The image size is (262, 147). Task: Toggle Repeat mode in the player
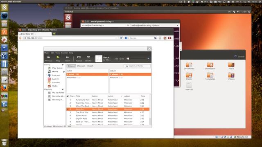(79, 58)
